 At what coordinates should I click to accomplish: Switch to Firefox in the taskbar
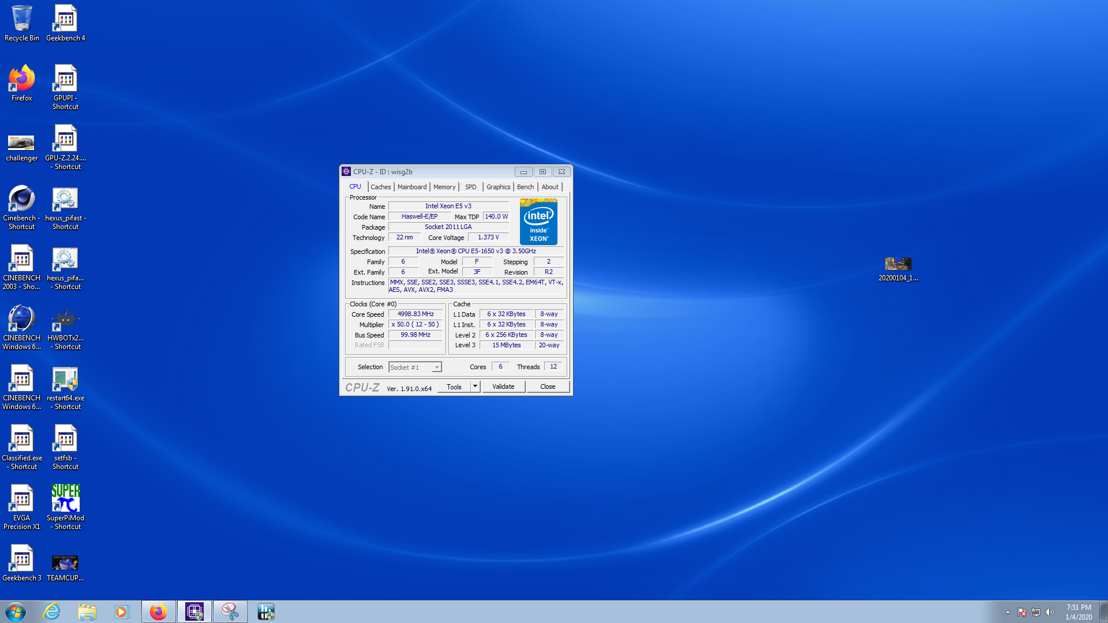(158, 611)
